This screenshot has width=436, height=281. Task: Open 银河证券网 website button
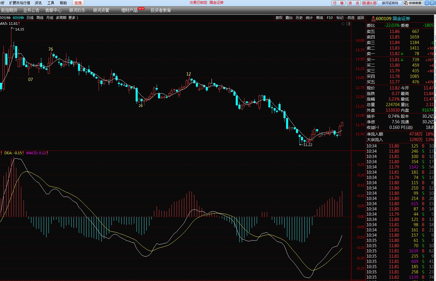(x=390, y=3)
